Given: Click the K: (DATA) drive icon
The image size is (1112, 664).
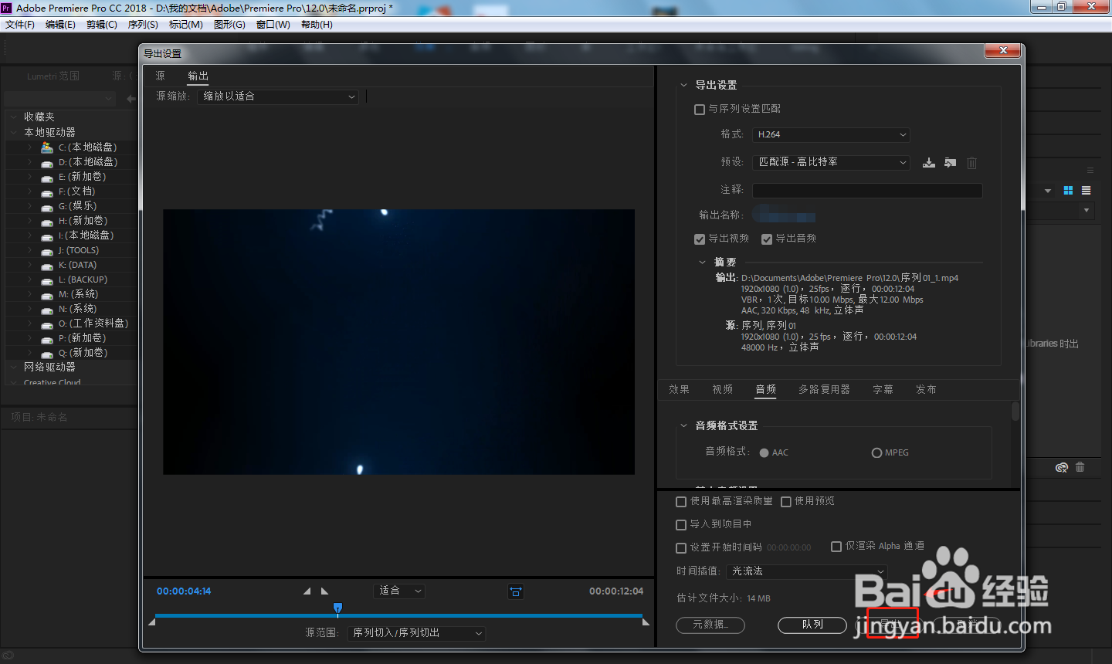Looking at the screenshot, I should tap(47, 266).
